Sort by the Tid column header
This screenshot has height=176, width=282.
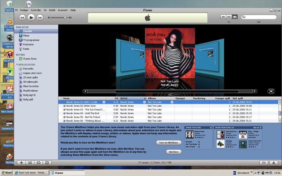coord(113,98)
